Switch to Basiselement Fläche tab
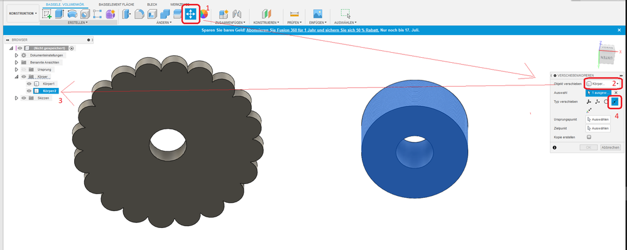This screenshot has width=627, height=250. click(116, 4)
